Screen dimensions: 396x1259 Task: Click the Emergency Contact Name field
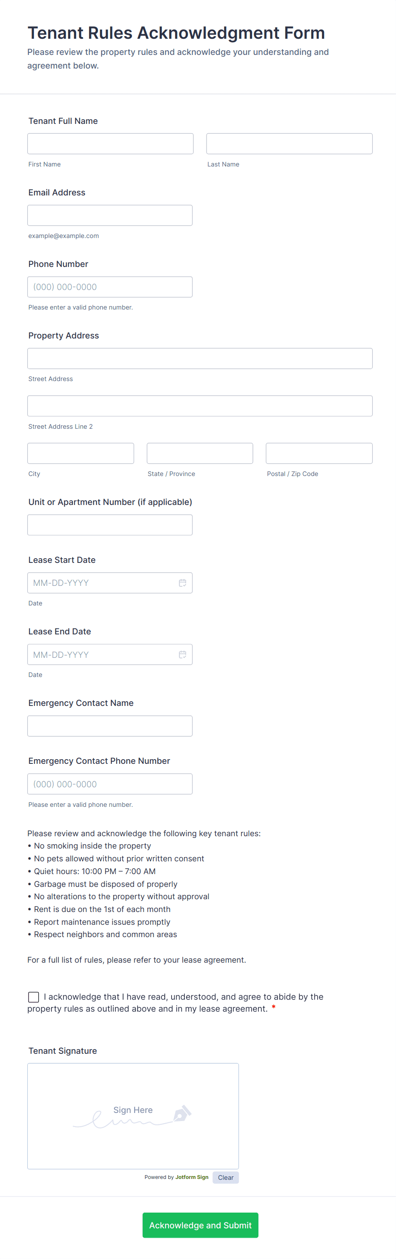click(109, 726)
